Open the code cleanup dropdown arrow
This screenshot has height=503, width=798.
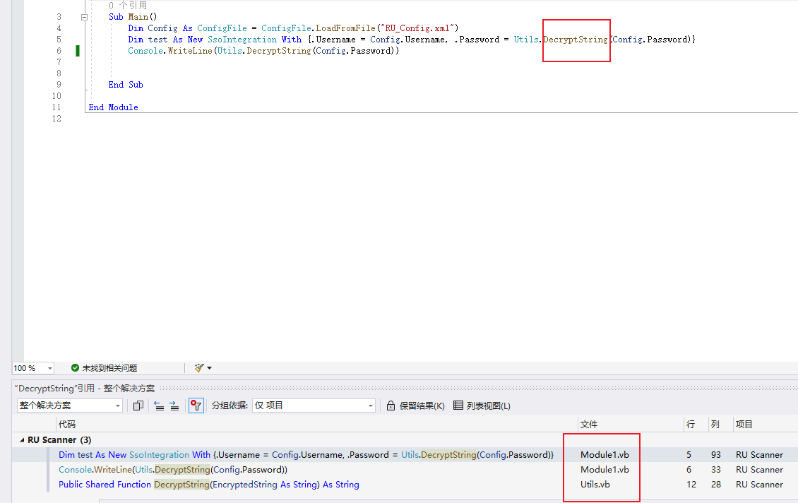(209, 368)
